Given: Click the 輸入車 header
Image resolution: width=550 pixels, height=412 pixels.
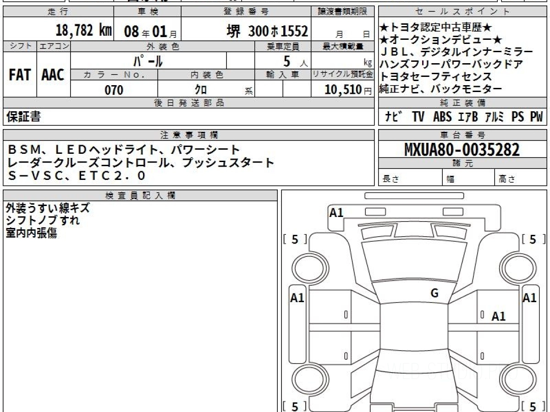Looking at the screenshot, I should (283, 74).
